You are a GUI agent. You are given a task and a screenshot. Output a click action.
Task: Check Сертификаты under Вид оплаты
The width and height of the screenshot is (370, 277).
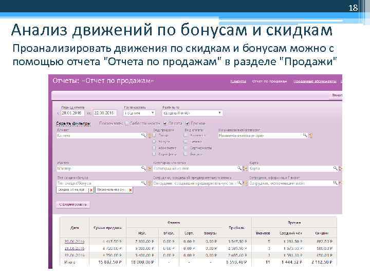[186, 148]
